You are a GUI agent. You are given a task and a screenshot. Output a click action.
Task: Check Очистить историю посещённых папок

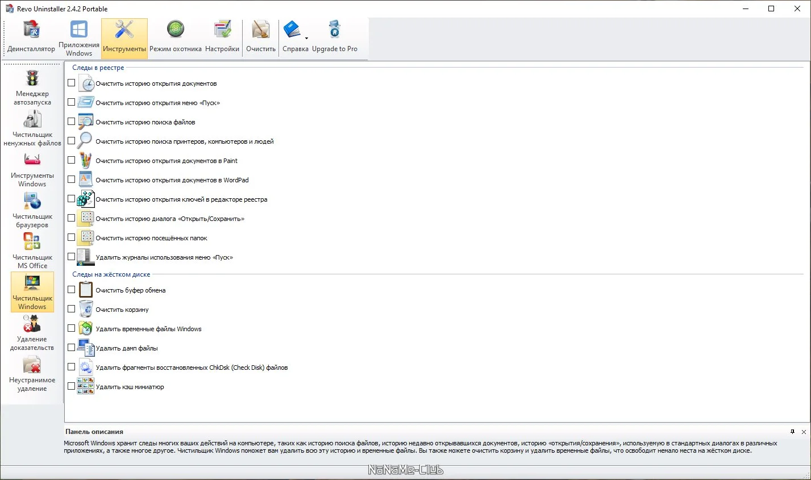point(72,237)
